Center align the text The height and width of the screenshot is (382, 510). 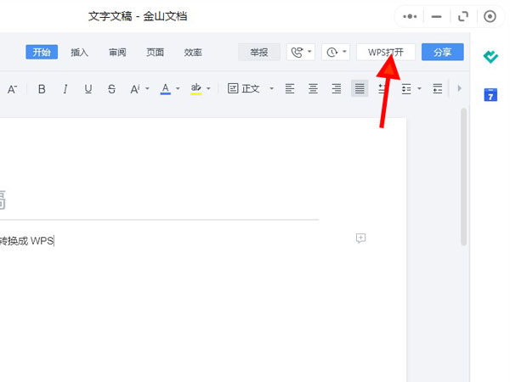click(313, 88)
